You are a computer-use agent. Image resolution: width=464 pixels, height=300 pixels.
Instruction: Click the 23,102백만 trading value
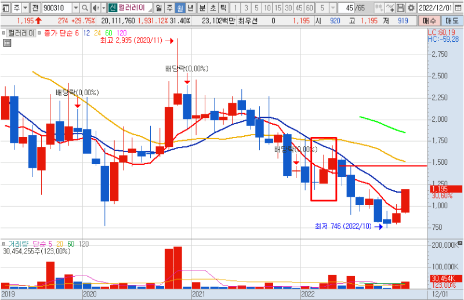219,21
